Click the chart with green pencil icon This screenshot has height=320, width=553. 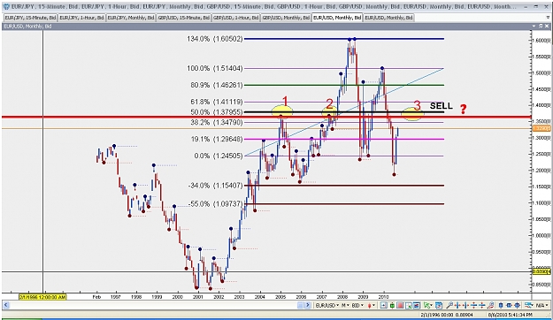(409, 305)
